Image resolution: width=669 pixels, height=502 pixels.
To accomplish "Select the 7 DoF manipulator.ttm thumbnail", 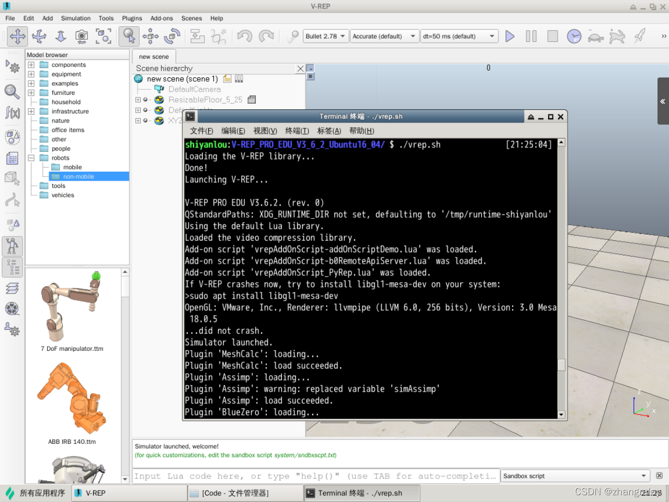I will tap(72, 311).
